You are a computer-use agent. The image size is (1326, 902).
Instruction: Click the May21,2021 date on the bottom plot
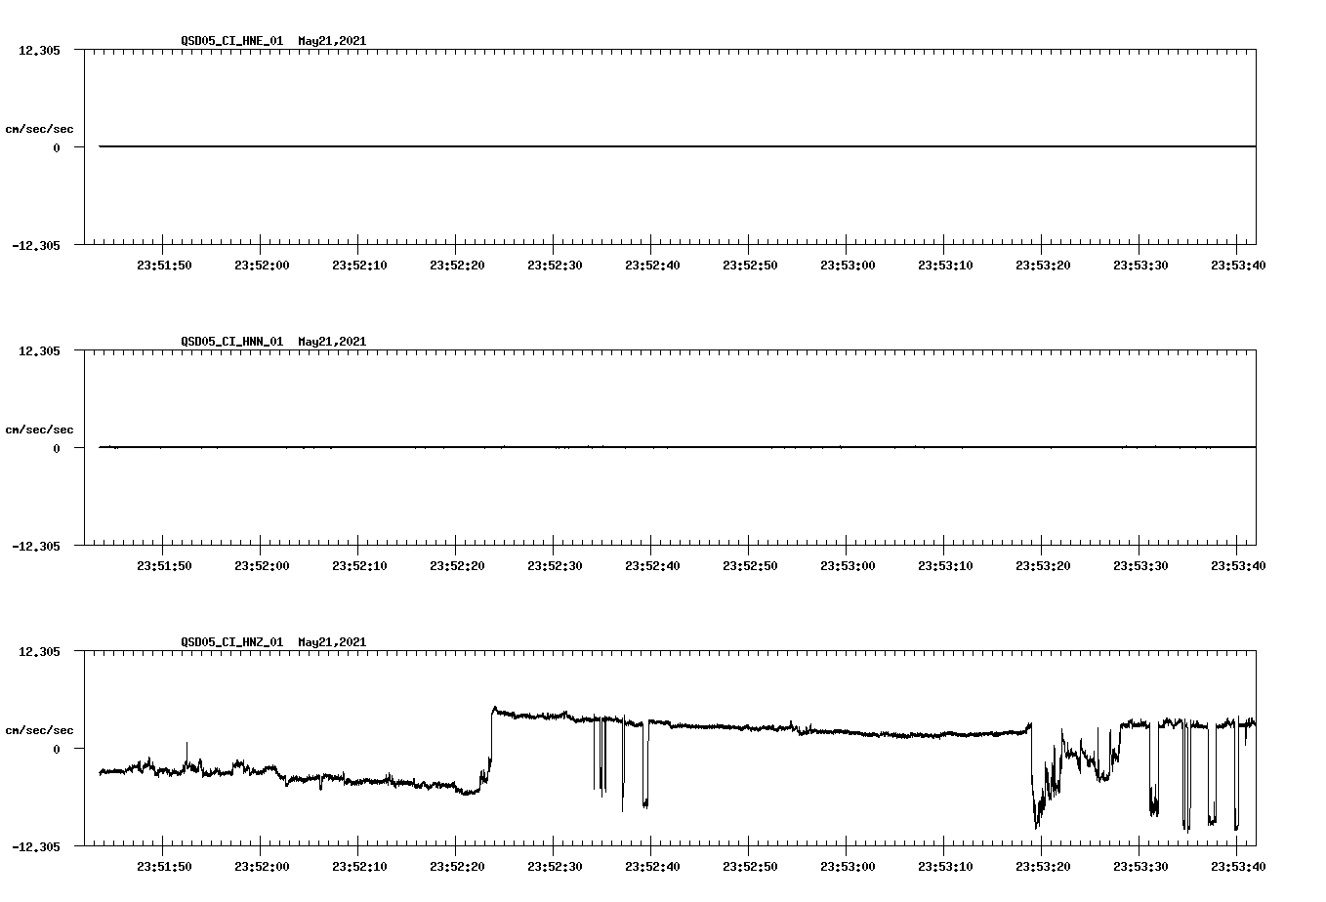[x=331, y=642]
